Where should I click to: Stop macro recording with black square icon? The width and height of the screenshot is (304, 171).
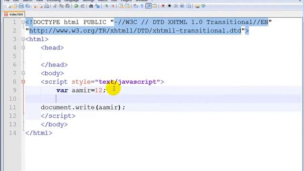click(170, 6)
